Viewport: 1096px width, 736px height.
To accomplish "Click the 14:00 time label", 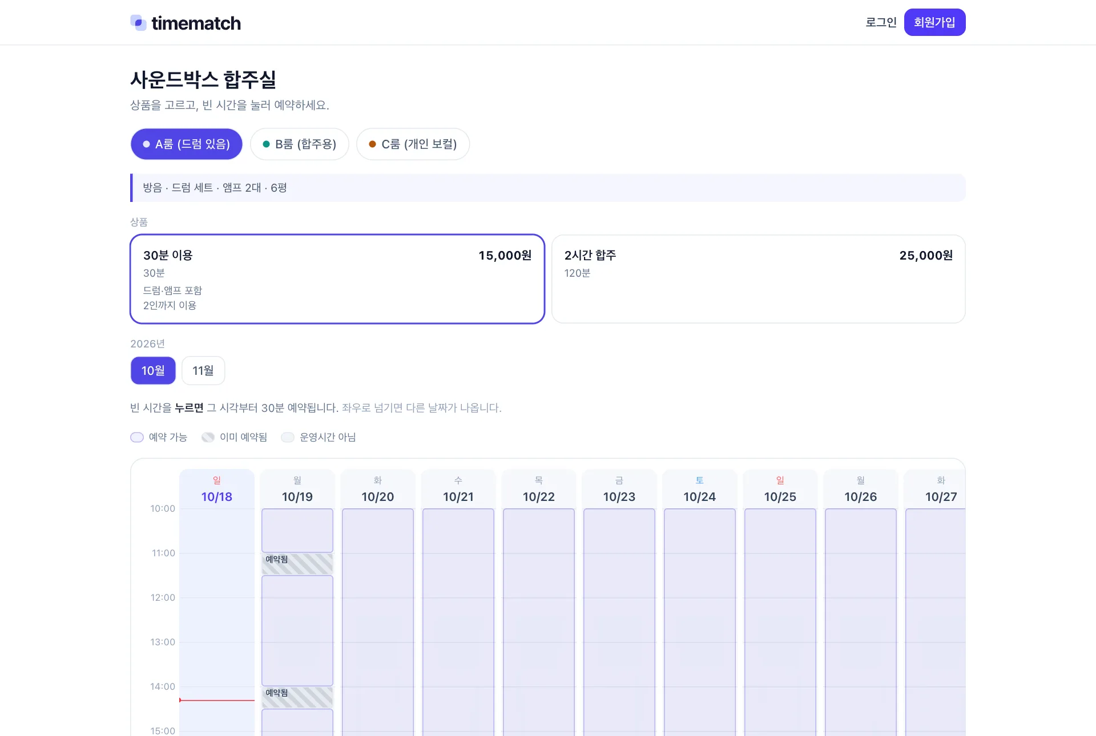I will pos(163,686).
